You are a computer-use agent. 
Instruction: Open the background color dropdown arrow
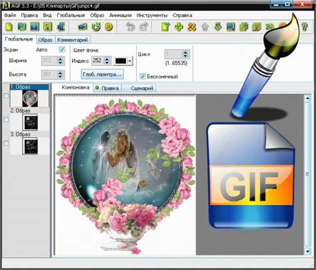click(x=130, y=61)
